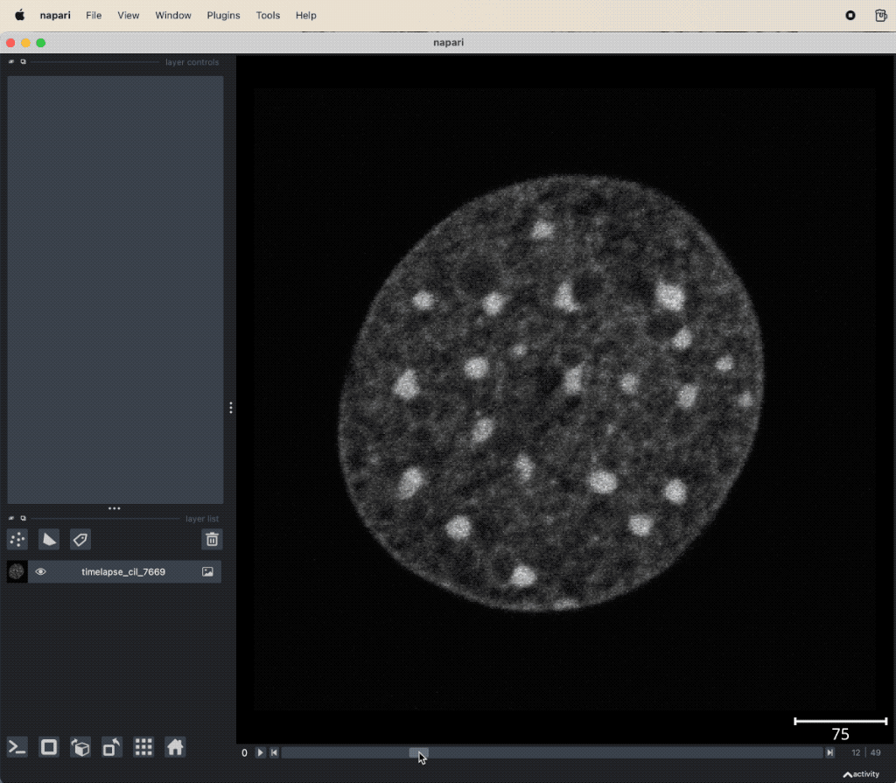896x783 pixels.
Task: Expand the activity panel
Action: (x=861, y=774)
